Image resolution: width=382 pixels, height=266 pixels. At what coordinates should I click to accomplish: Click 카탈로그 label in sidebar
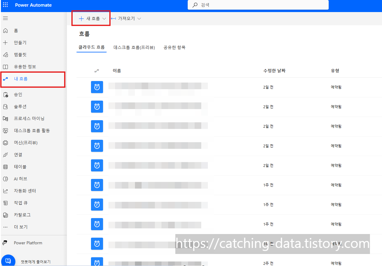(22, 215)
